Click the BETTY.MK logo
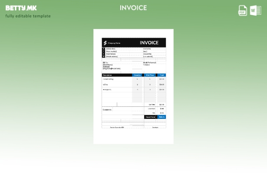 pos(21,8)
